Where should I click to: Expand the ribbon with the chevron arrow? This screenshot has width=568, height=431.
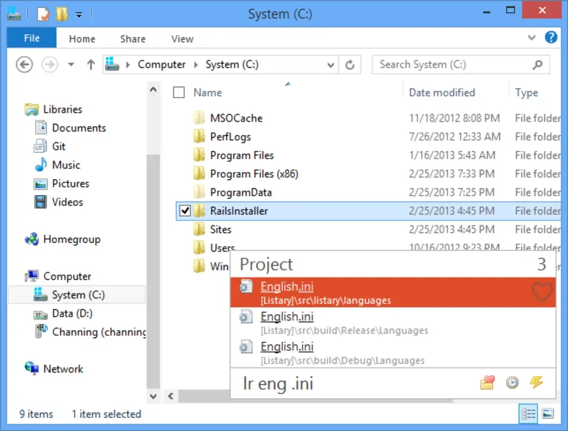click(x=531, y=38)
